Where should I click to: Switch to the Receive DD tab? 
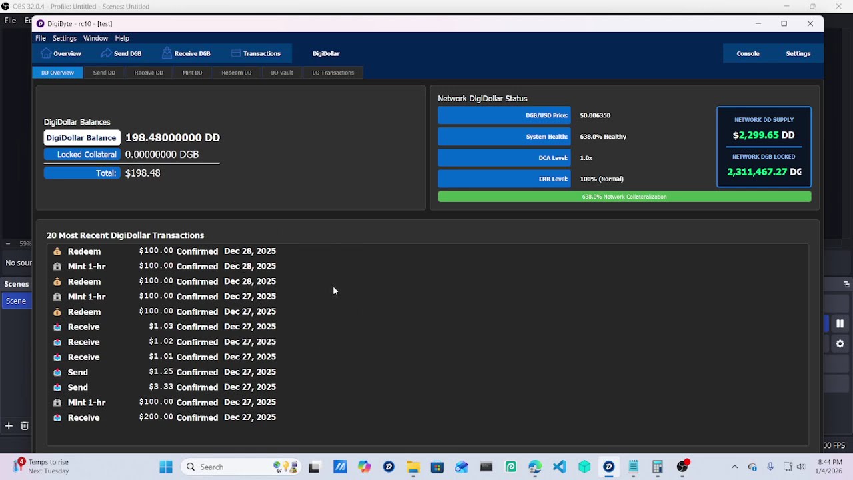click(x=149, y=73)
